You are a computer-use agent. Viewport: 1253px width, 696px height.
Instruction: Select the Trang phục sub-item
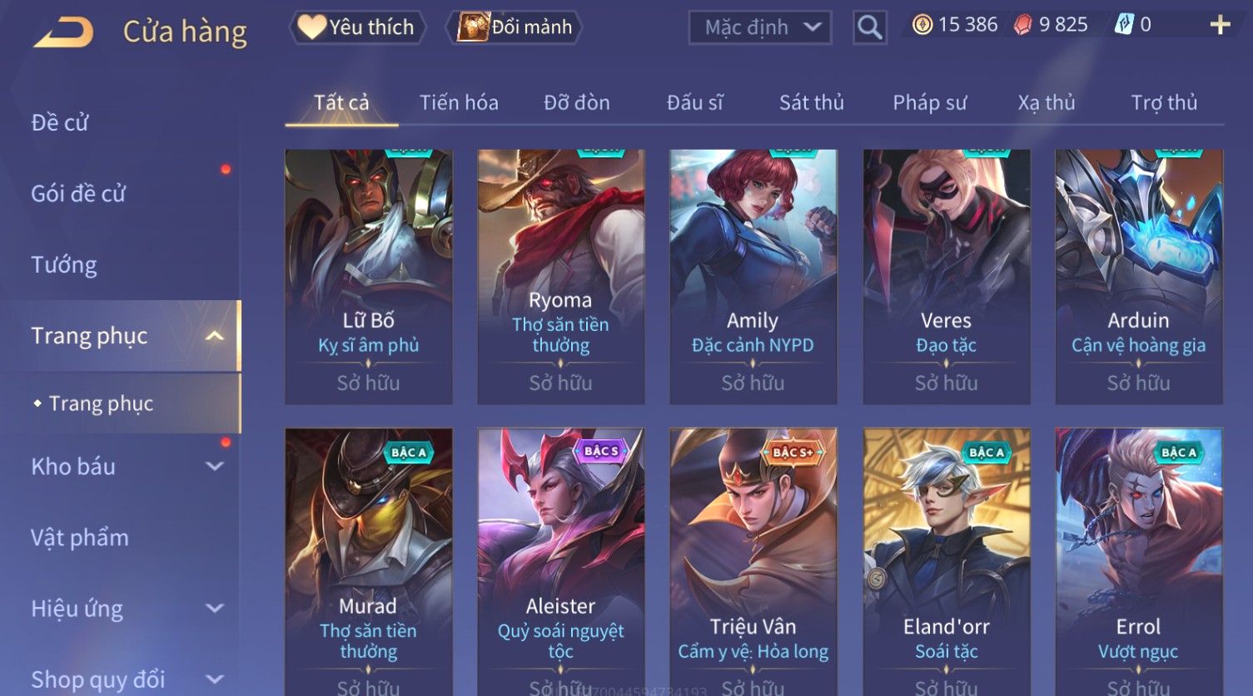(101, 403)
